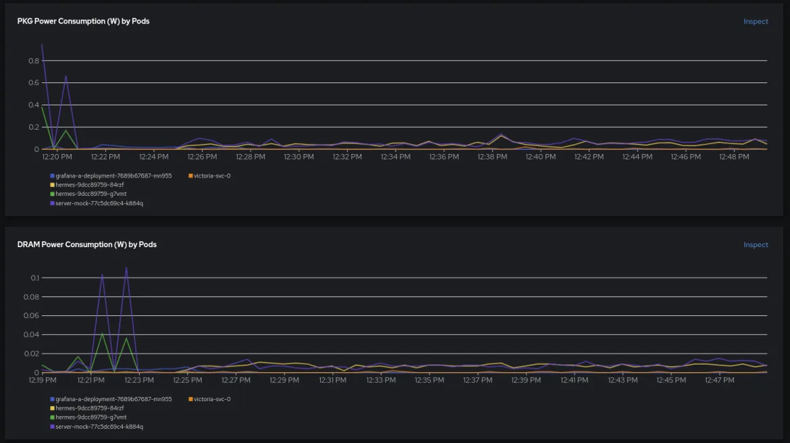
Task: Toggle grafana-a-deployment-7689b67687-mn955 series in PKG legend
Action: click(113, 176)
